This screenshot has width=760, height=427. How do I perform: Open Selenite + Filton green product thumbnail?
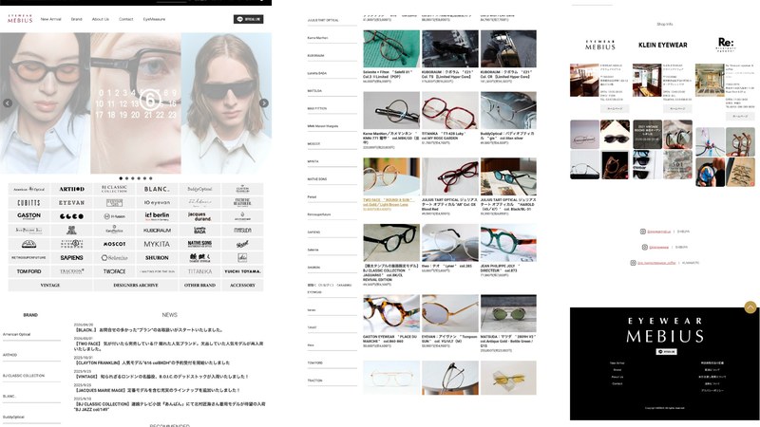point(391,49)
